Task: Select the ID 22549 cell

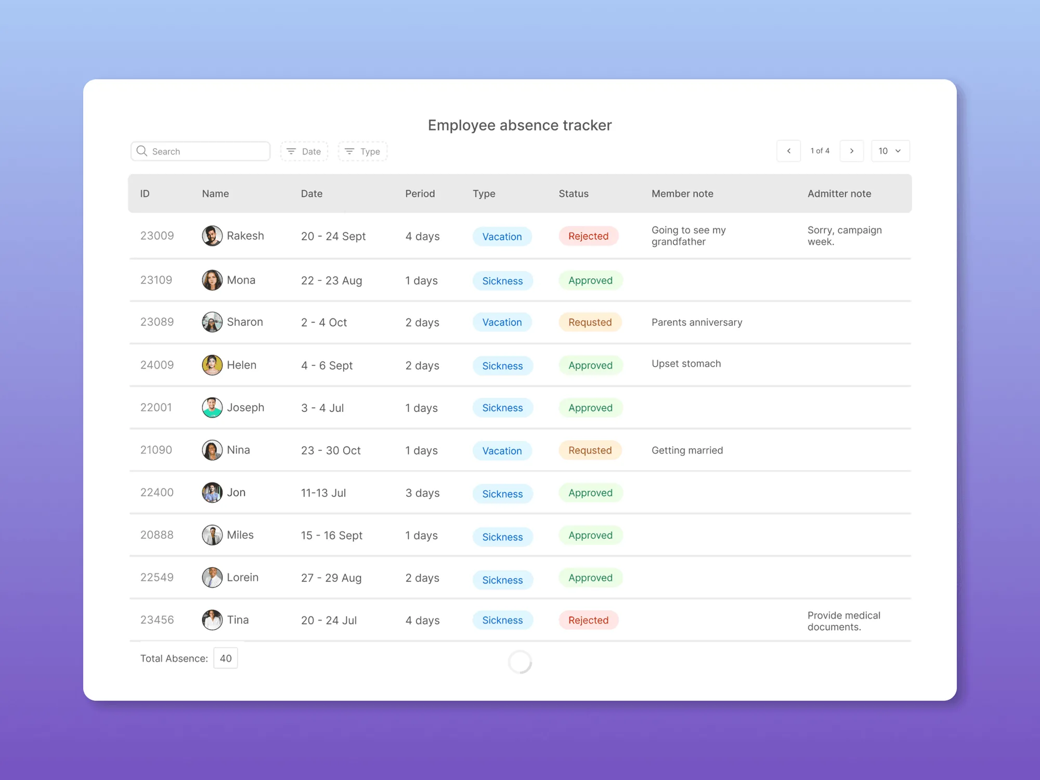Action: [x=157, y=577]
